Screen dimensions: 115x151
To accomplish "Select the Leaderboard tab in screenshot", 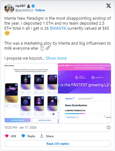I will point(85,99).
